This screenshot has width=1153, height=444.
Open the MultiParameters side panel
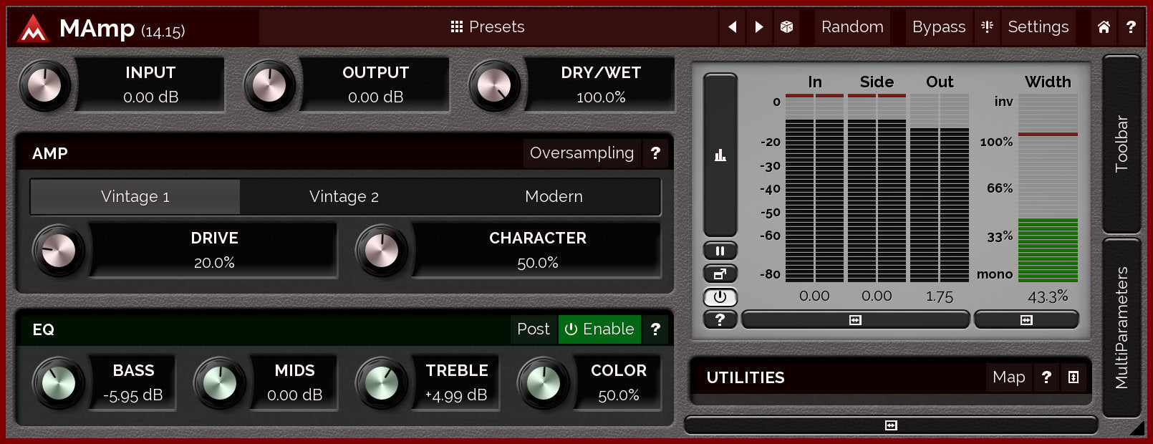click(1121, 328)
